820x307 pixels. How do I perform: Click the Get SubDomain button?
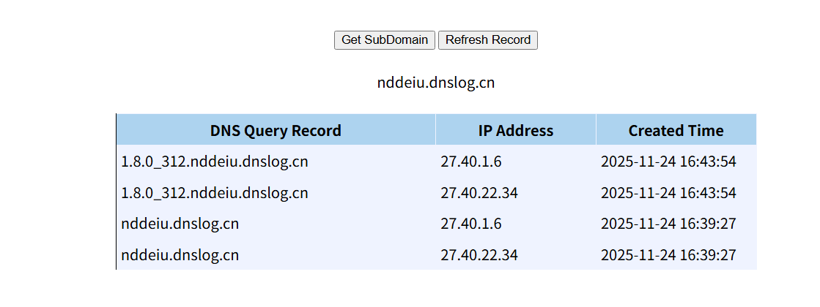[x=385, y=40]
